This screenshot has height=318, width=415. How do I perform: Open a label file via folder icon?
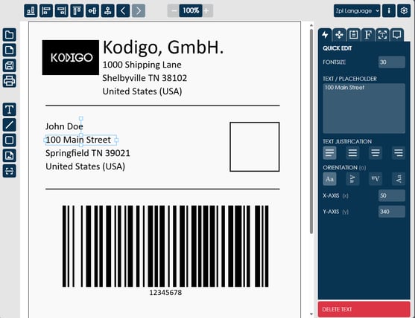point(9,35)
